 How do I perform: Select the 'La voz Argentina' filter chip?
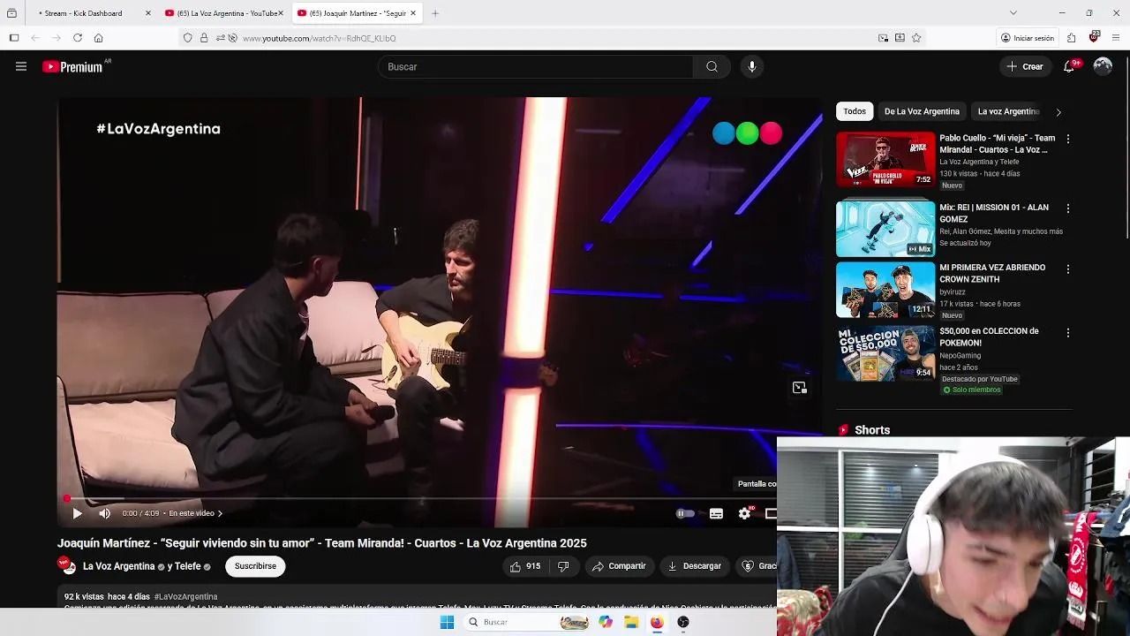point(1008,111)
